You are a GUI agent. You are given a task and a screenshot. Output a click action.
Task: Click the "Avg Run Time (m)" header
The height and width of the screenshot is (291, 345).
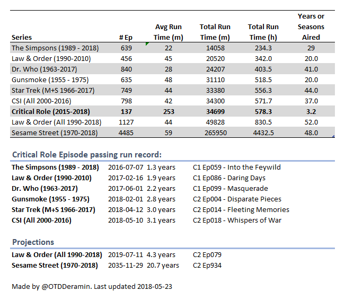[x=168, y=32]
